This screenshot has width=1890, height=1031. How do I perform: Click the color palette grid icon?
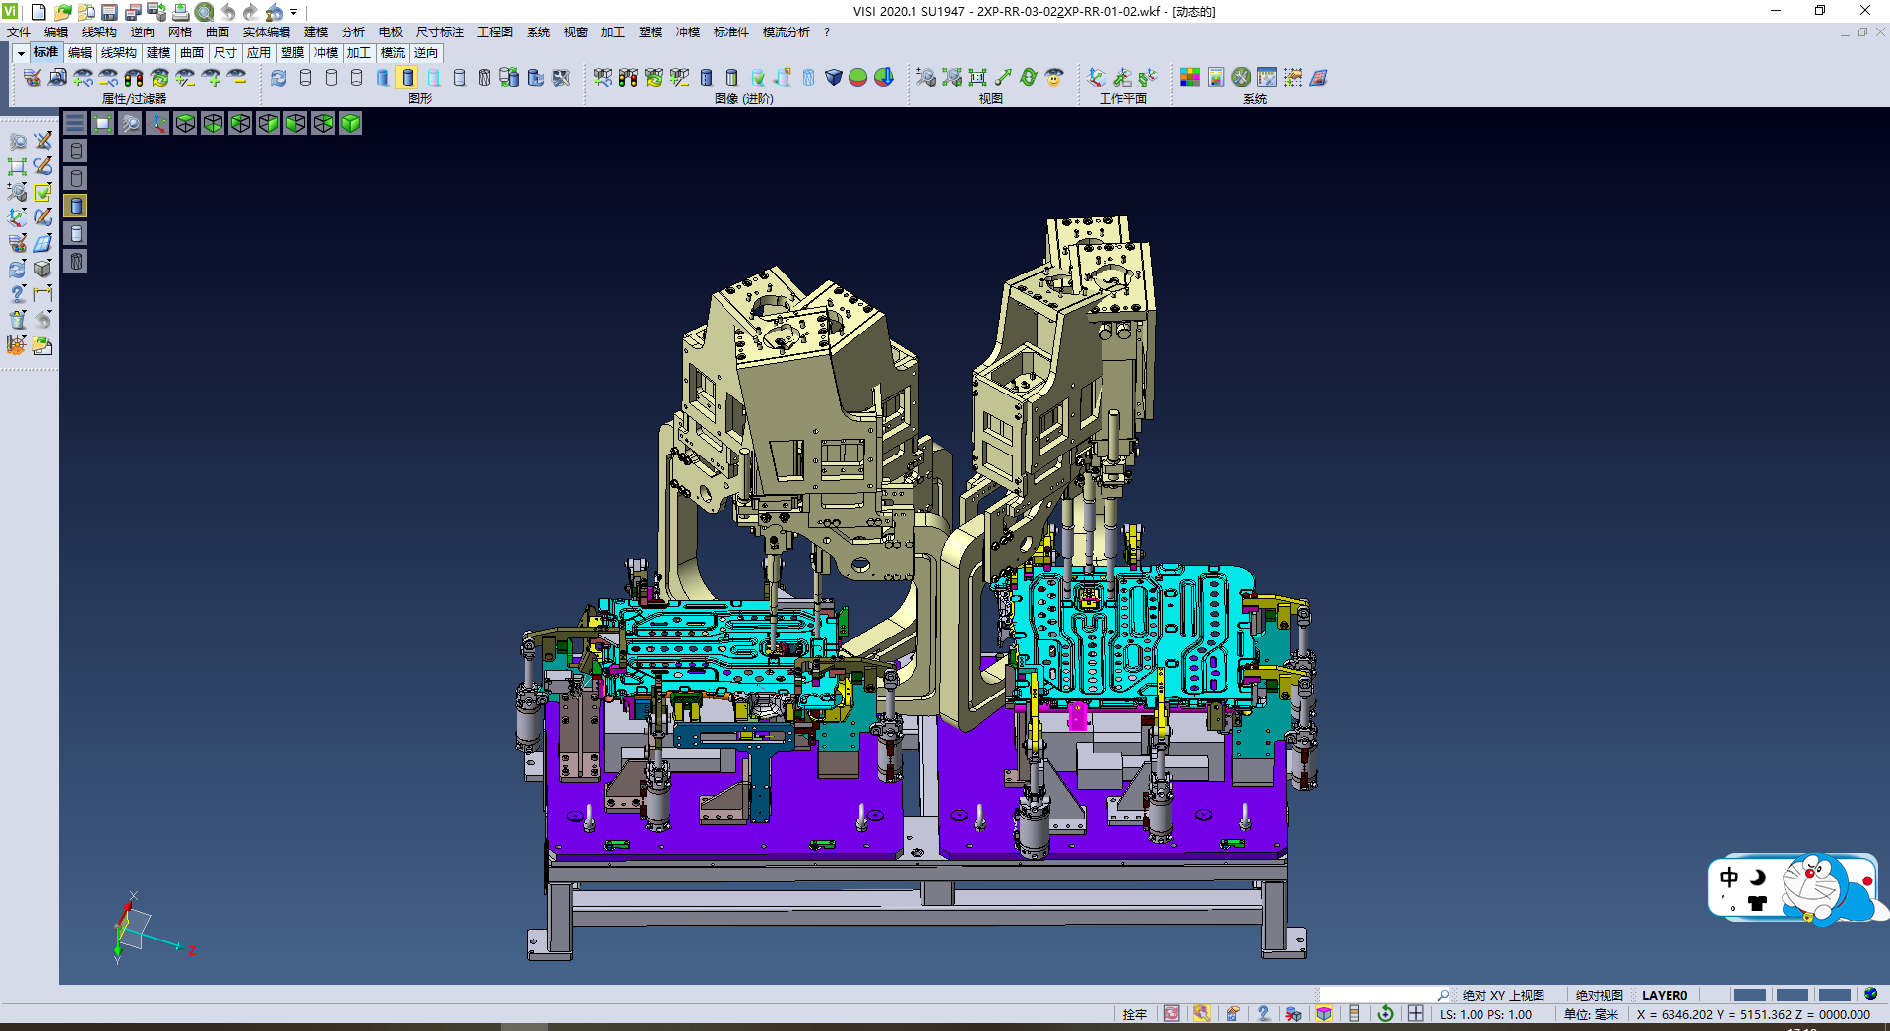[1190, 77]
